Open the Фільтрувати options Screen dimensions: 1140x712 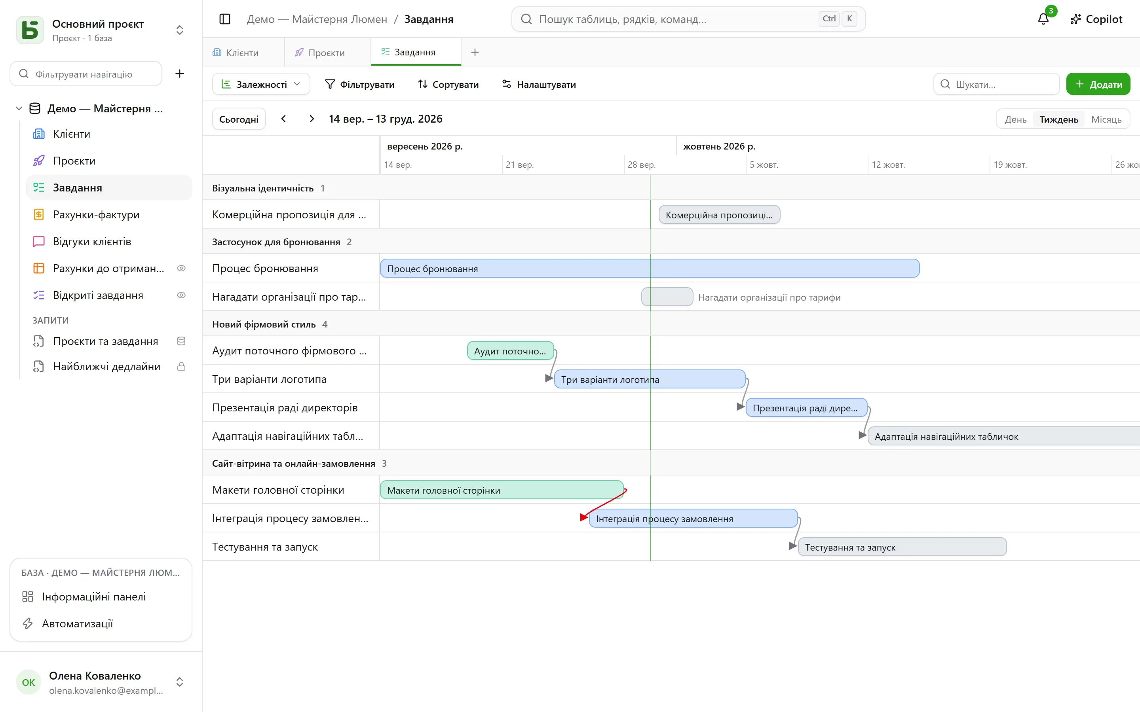359,84
